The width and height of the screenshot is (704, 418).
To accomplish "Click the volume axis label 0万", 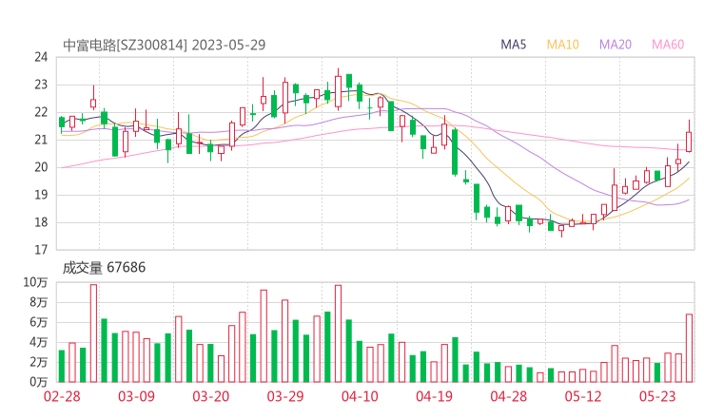I will click(39, 382).
